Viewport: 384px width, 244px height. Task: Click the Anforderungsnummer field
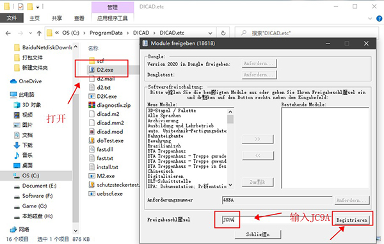click(x=277, y=200)
